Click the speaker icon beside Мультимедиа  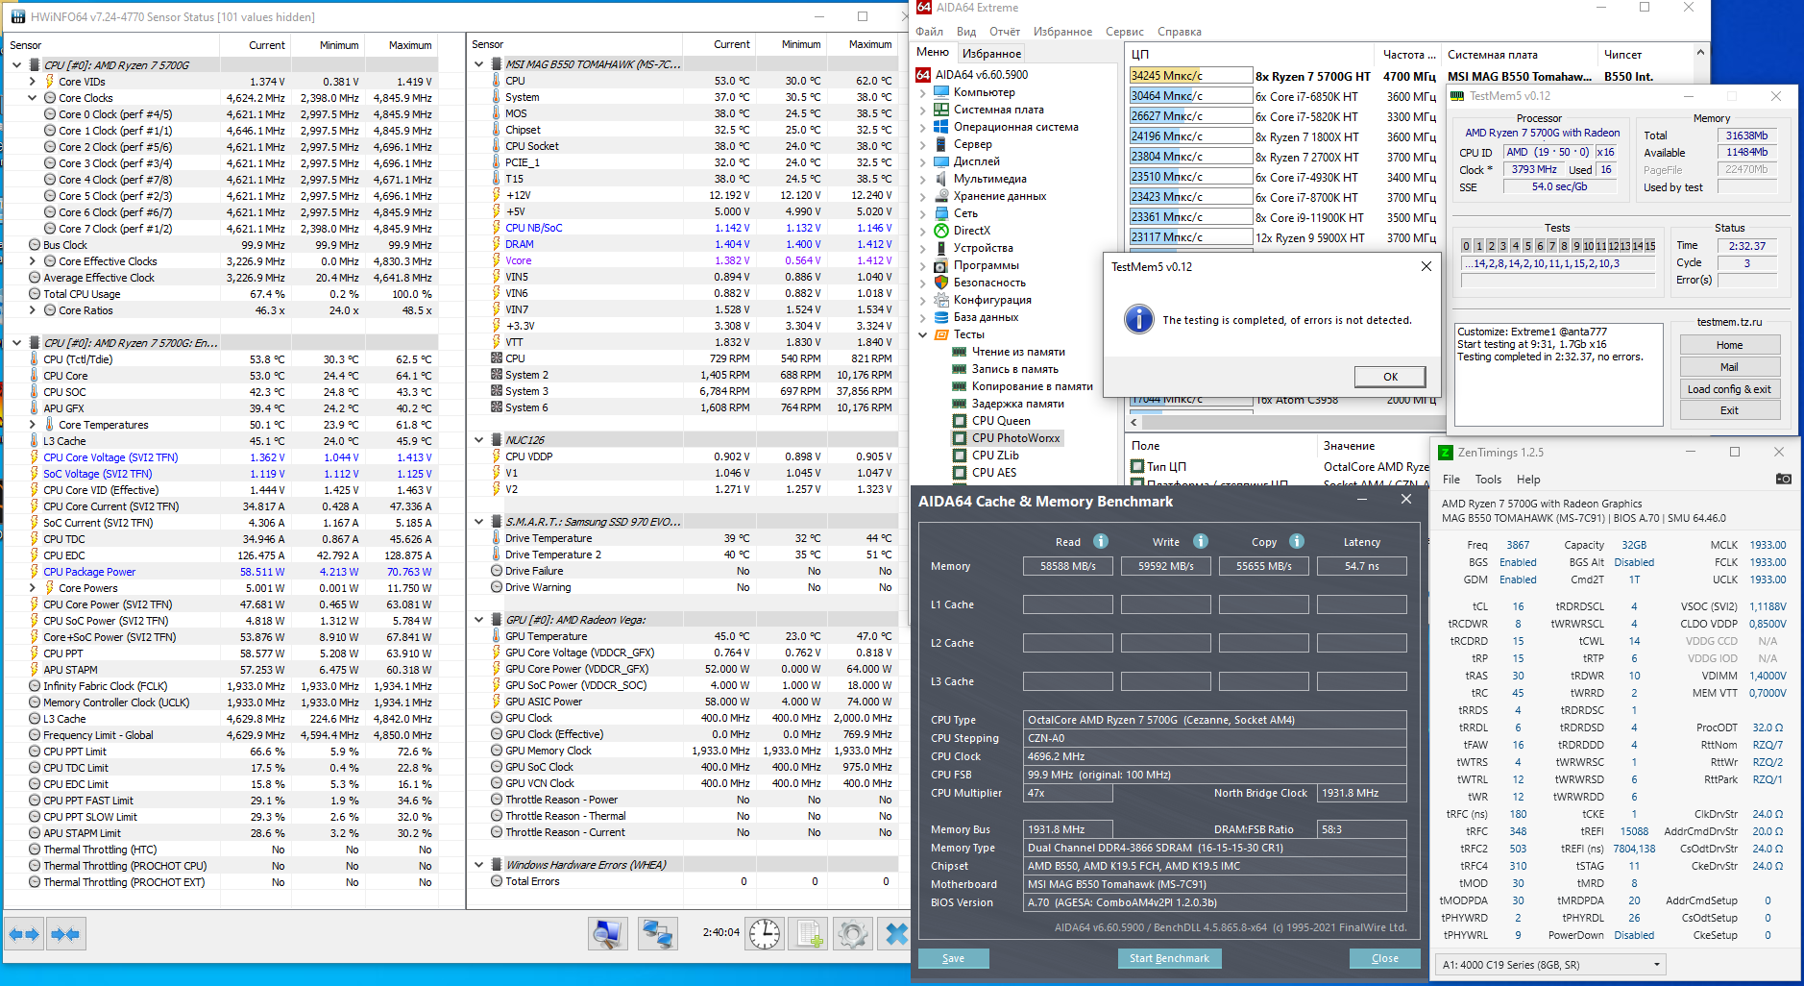pyautogui.click(x=941, y=179)
